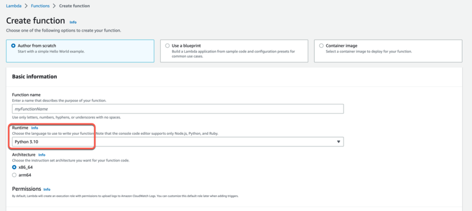
Task: Click the Basic information section heading
Action: tap(34, 76)
